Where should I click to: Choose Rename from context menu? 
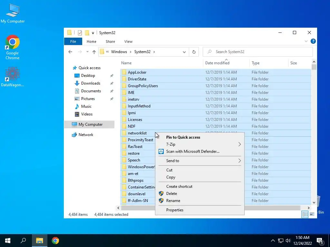(199, 201)
